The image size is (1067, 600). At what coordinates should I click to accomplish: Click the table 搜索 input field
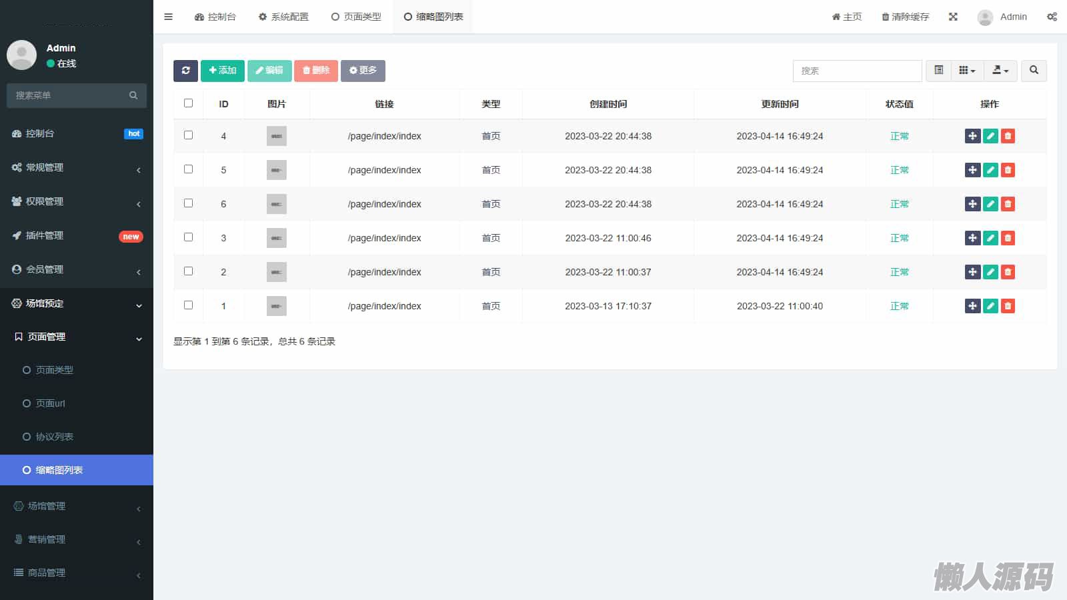(857, 71)
